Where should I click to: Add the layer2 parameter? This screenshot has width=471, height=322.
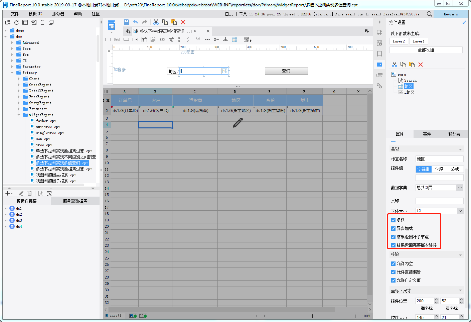click(x=399, y=41)
